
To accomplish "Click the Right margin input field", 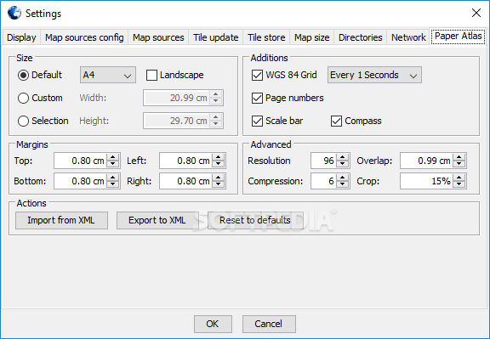I will (186, 181).
